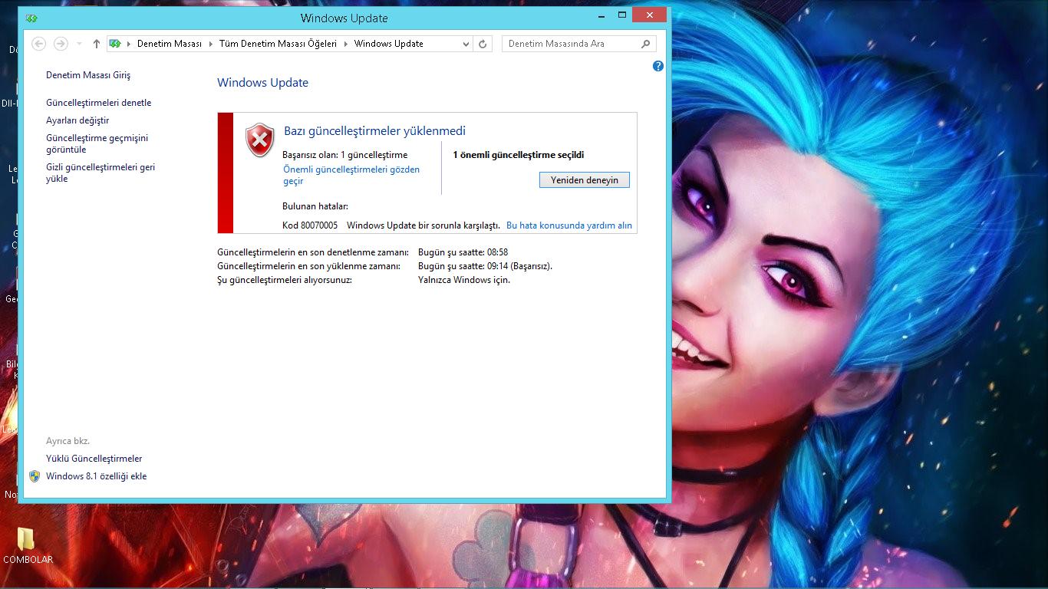Click the Control Panel icon in the address bar
This screenshot has height=589, width=1048.
(115, 44)
